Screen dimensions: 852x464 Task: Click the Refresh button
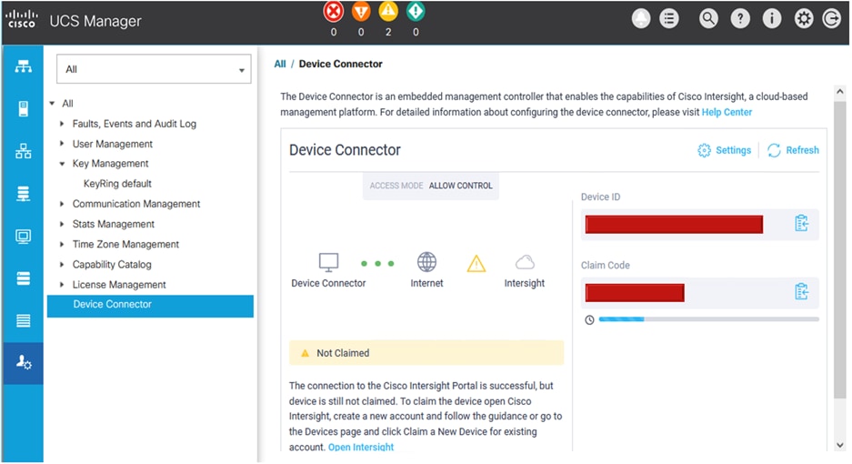click(793, 150)
